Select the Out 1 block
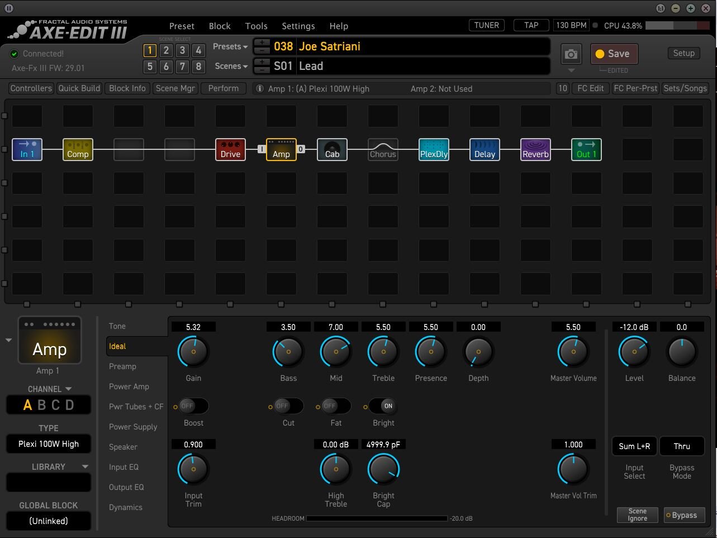The width and height of the screenshot is (717, 538). [586, 149]
